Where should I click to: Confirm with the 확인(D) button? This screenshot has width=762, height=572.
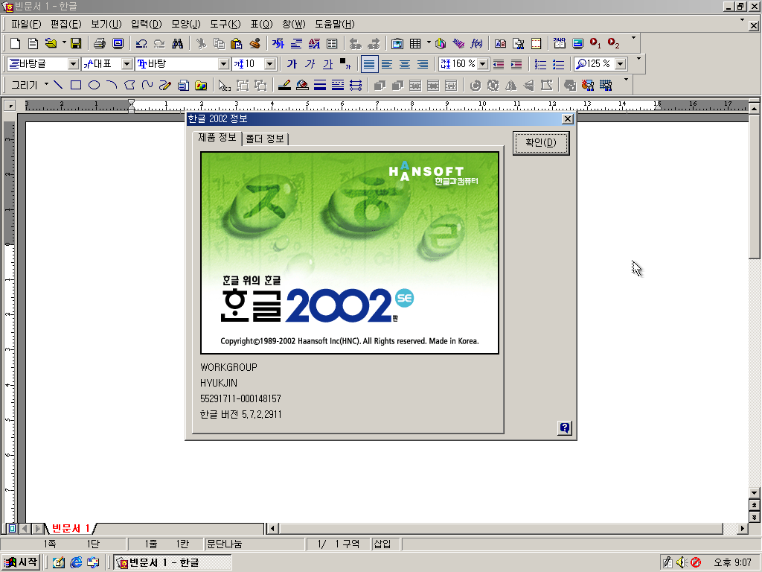coord(541,142)
